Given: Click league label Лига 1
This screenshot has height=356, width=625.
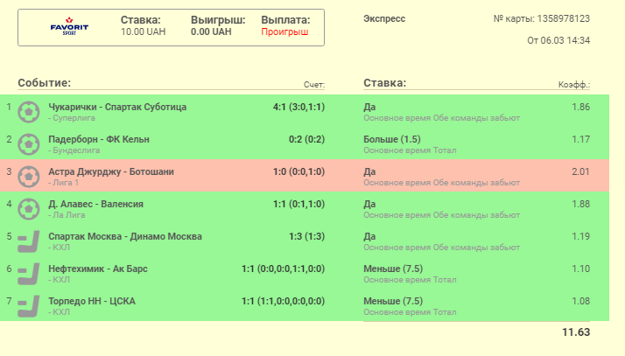Looking at the screenshot, I should pyautogui.click(x=66, y=183).
